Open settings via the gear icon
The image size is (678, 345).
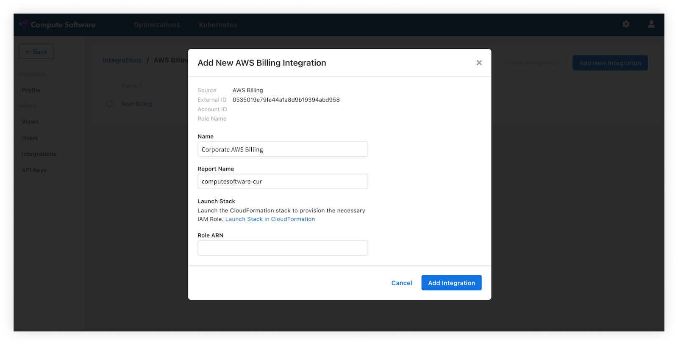tap(626, 24)
